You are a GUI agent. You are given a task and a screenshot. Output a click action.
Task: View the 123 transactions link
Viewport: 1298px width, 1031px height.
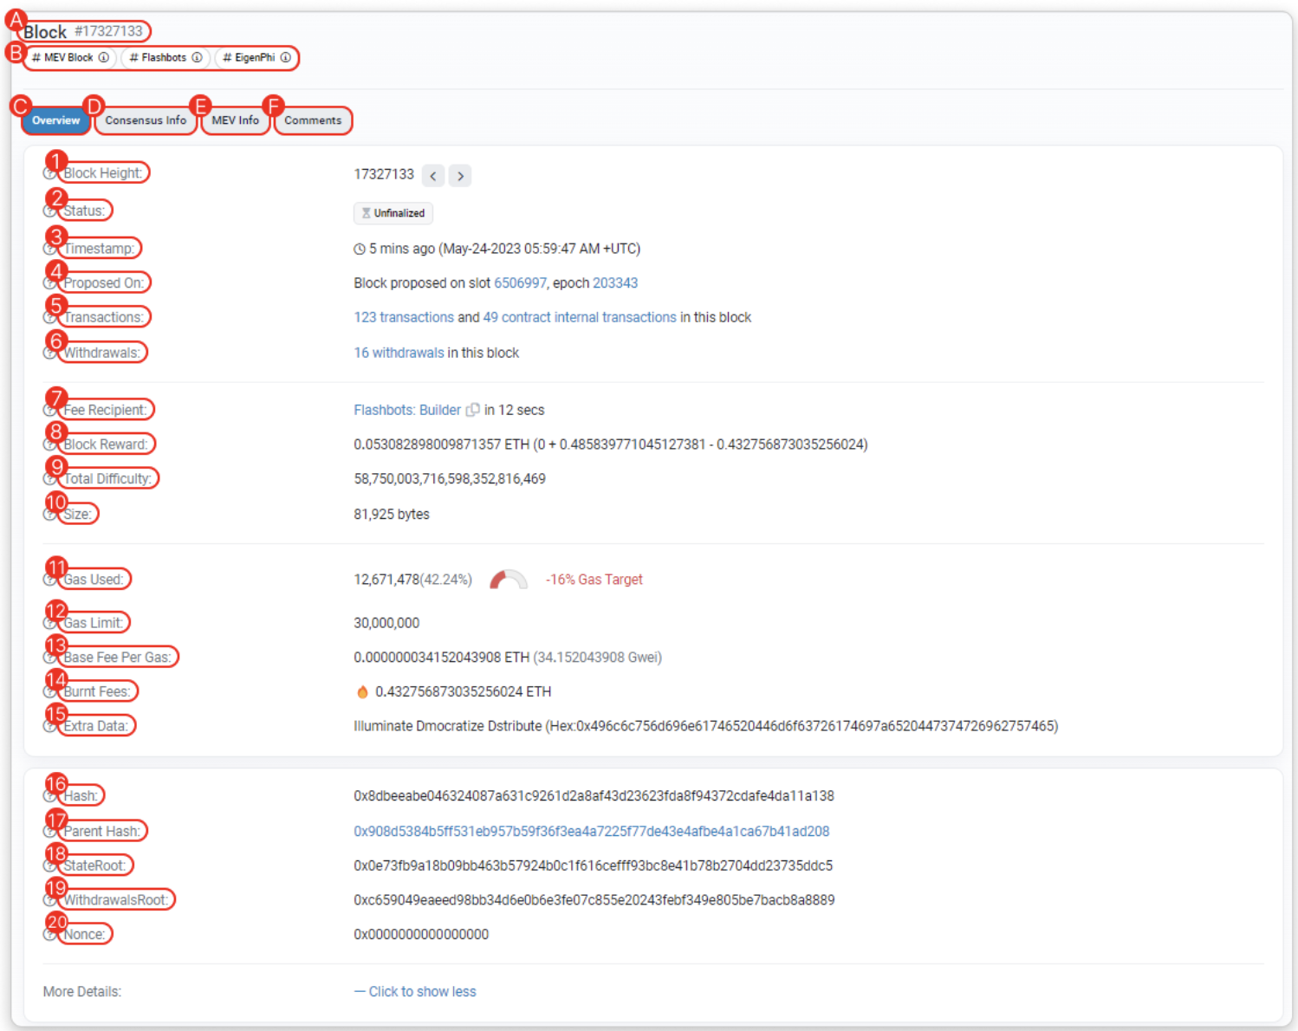click(404, 318)
